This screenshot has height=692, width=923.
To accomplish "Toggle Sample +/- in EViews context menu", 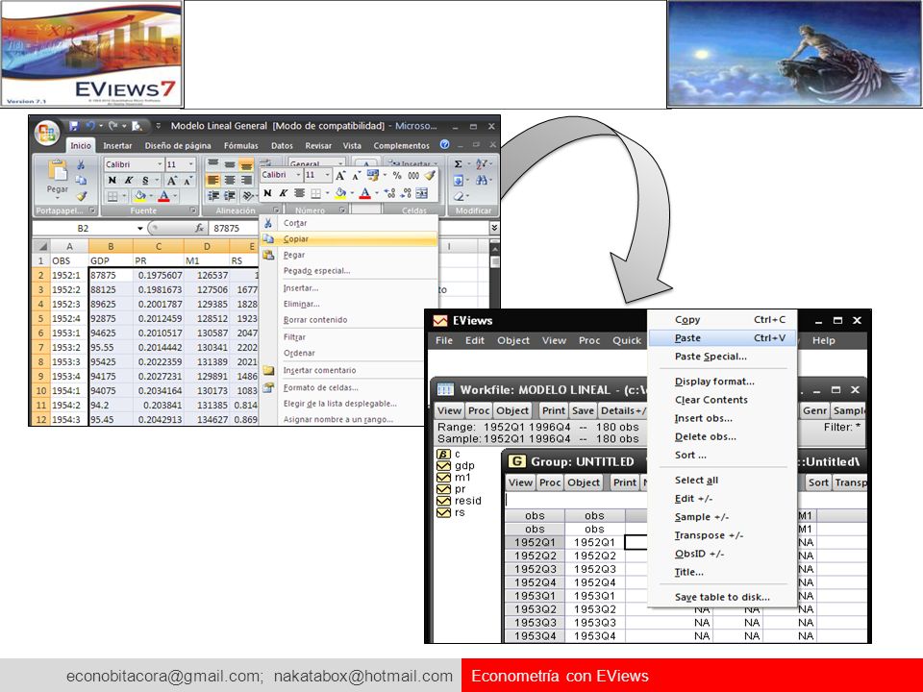I will pyautogui.click(x=702, y=517).
